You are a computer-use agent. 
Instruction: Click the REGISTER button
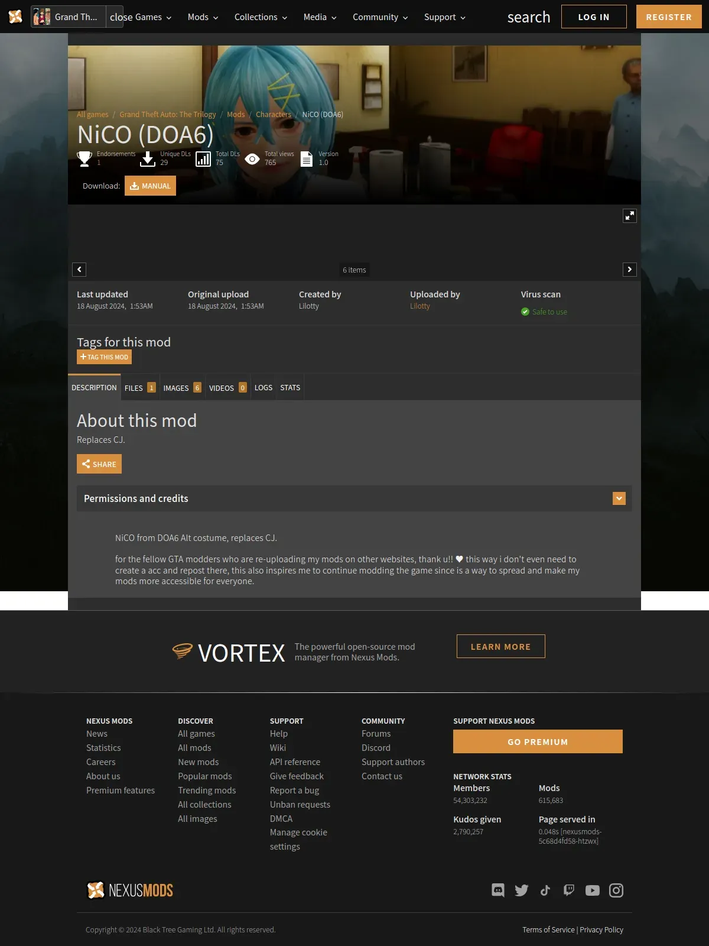669,17
